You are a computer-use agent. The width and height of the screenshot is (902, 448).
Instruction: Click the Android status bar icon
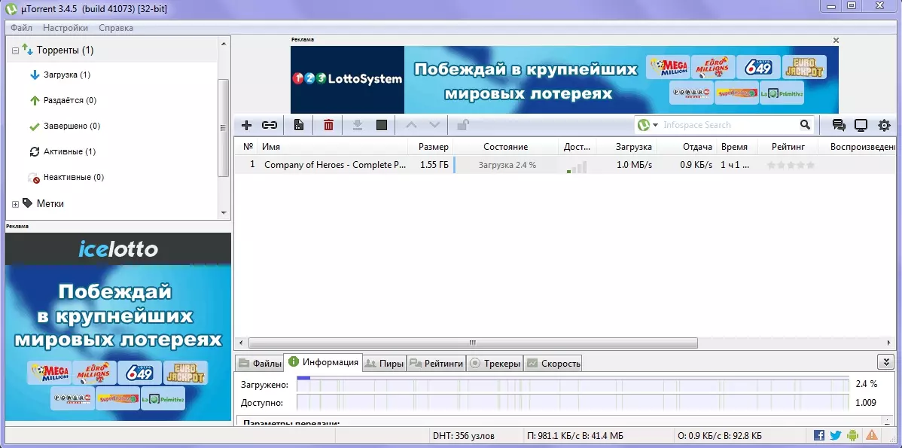tap(854, 435)
